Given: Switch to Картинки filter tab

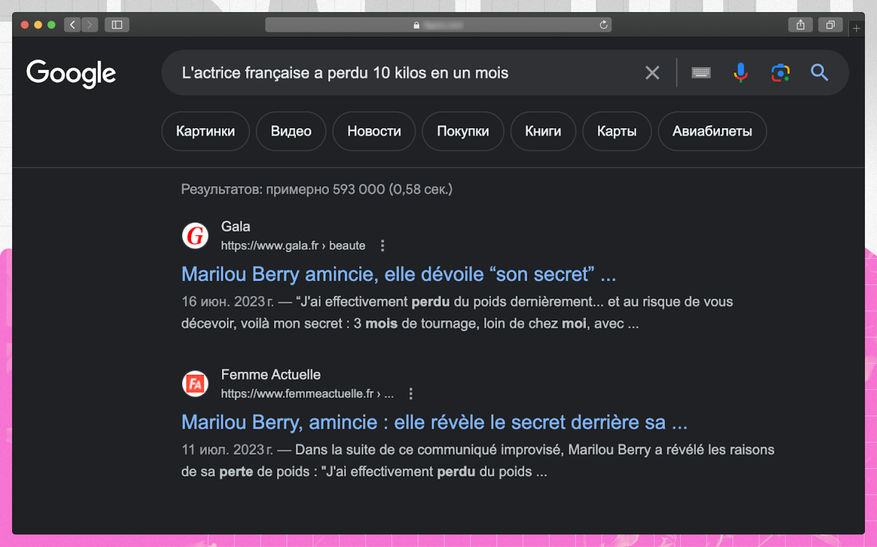Looking at the screenshot, I should (x=205, y=131).
